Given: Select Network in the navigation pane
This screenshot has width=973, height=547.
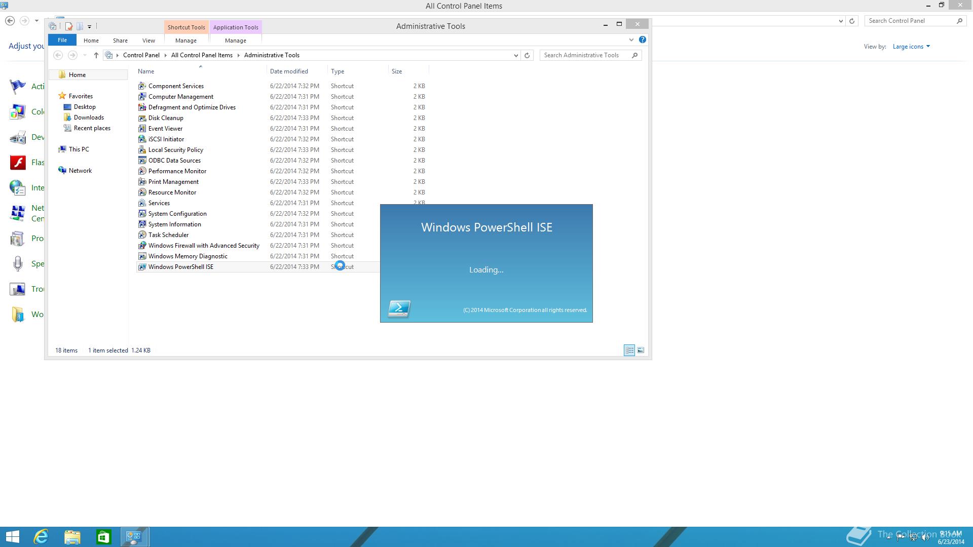Looking at the screenshot, I should point(80,171).
